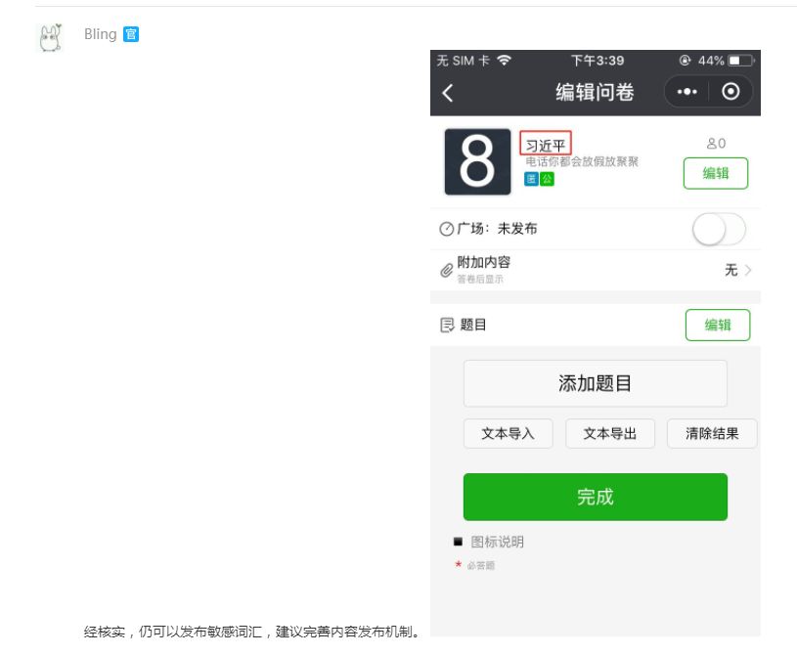Click the number 8 questionnaire thumbnail
The height and width of the screenshot is (655, 797).
477,161
